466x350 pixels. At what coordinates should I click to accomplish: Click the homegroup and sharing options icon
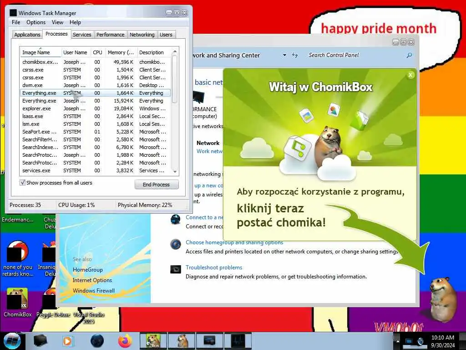(x=175, y=244)
